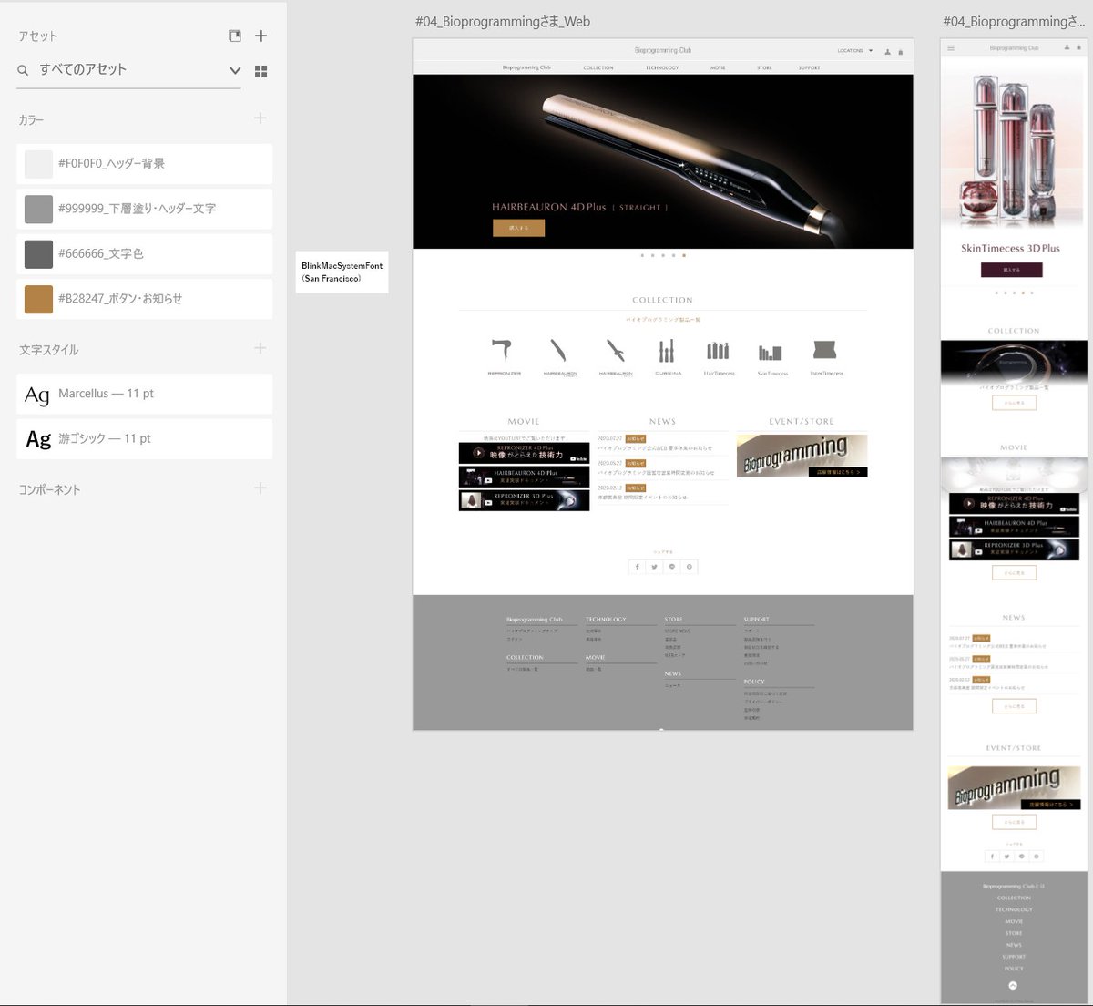Open the REPRONIZER 4D Plus movie thumbnail
Image resolution: width=1093 pixels, height=1006 pixels.
[524, 453]
